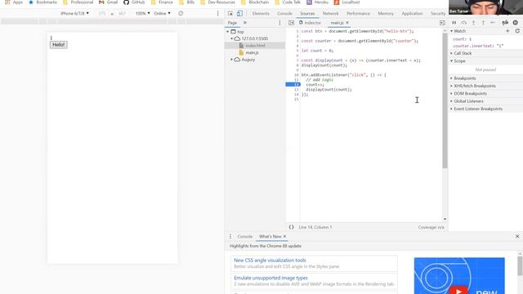This screenshot has height=294, width=523.
Task: Open the device model dropdown iPhone 6/7/8
Action: pos(74,13)
